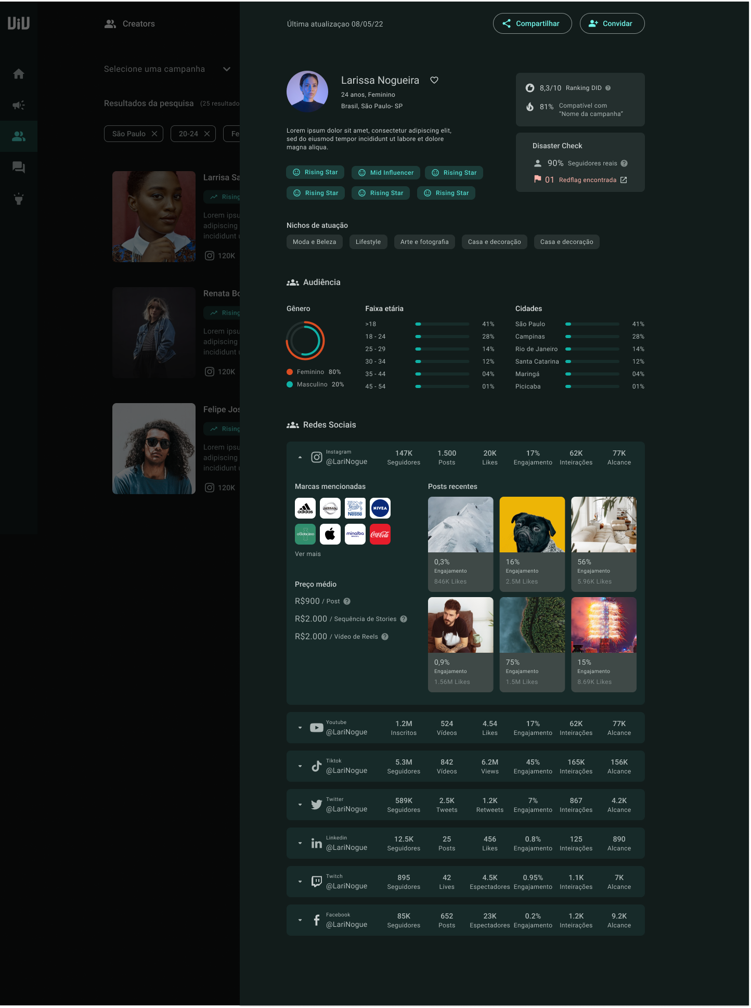Viewport: 751px width, 1008px height.
Task: Click the Facebook logo icon
Action: (x=317, y=920)
